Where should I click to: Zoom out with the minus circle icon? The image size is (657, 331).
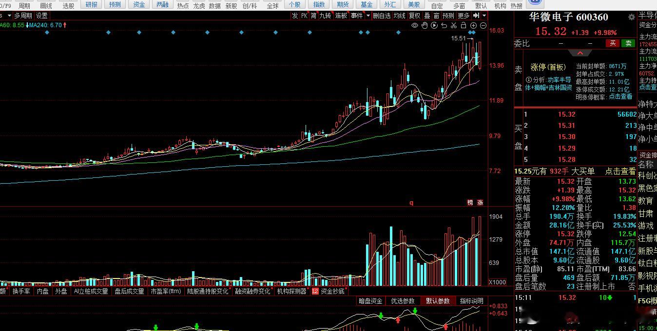pos(483,25)
